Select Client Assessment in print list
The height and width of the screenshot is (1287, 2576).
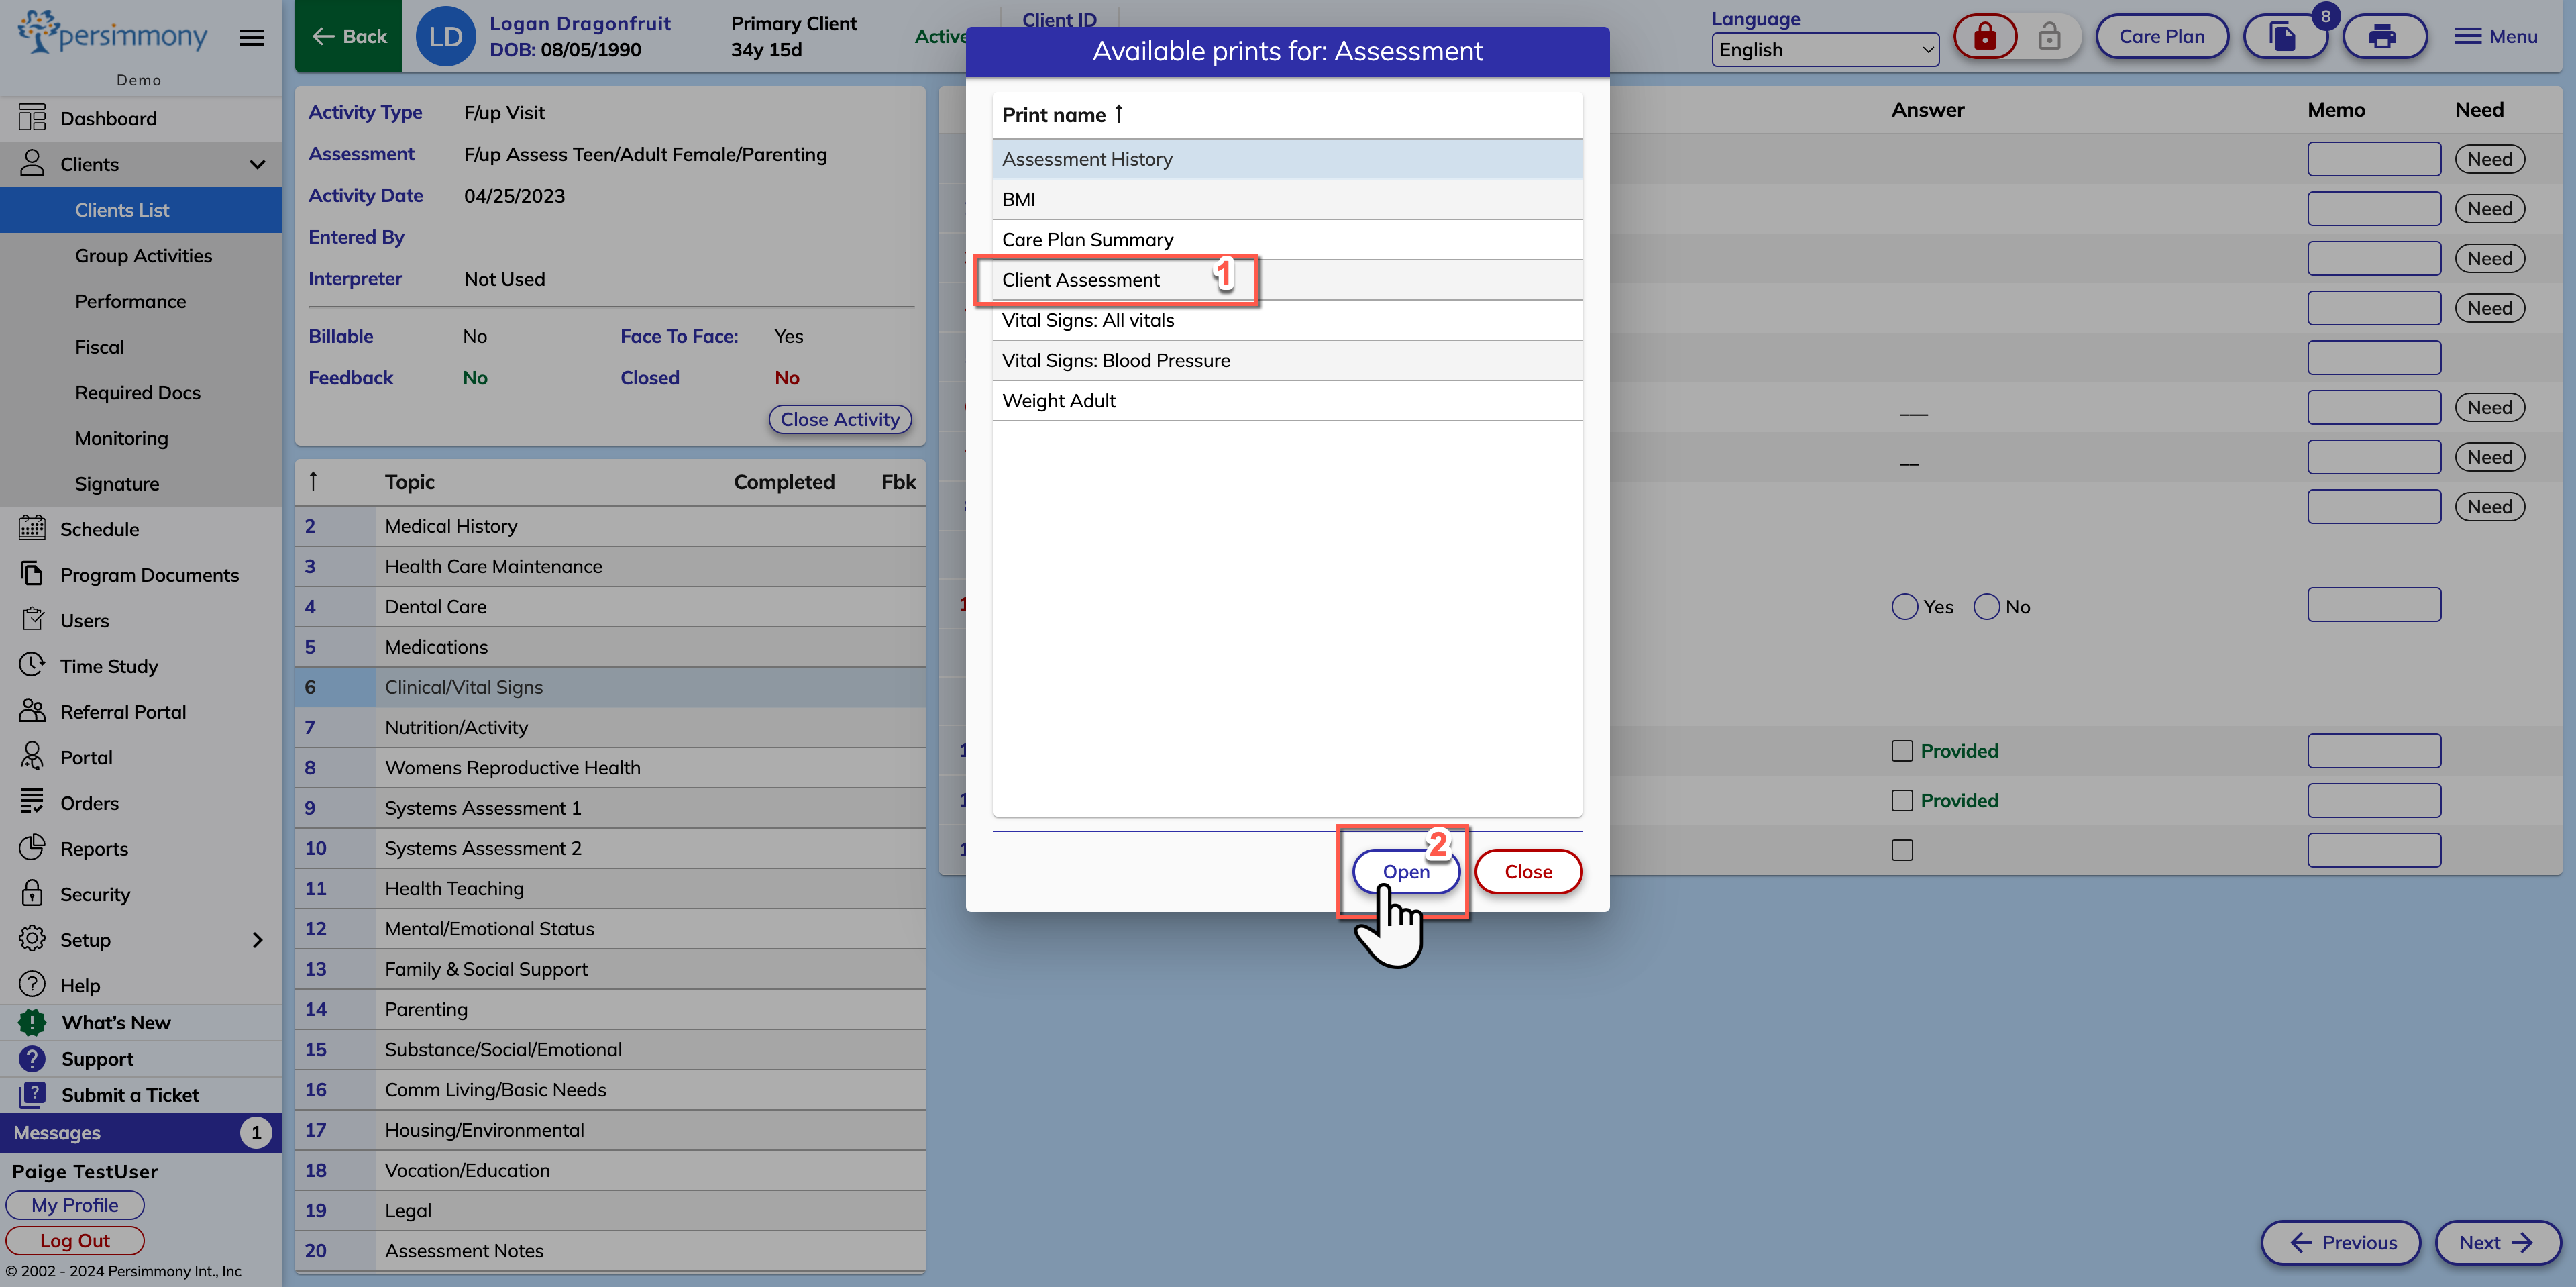tap(1081, 280)
